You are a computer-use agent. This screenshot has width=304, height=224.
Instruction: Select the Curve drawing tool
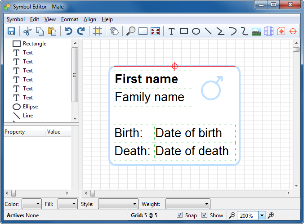coord(245,31)
